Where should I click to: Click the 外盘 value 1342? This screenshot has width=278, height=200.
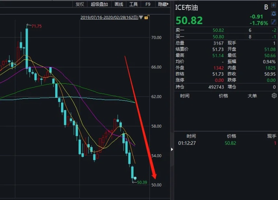pos(218,68)
